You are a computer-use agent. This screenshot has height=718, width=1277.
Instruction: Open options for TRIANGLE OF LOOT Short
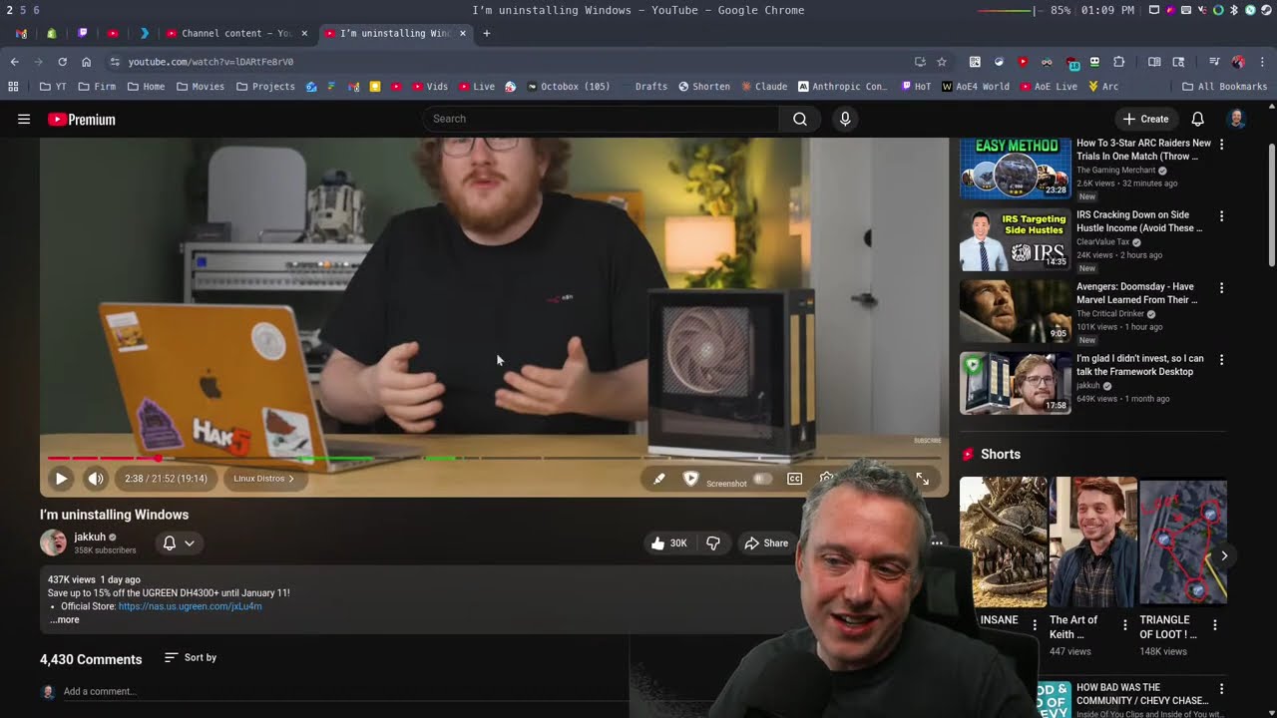[x=1215, y=625]
